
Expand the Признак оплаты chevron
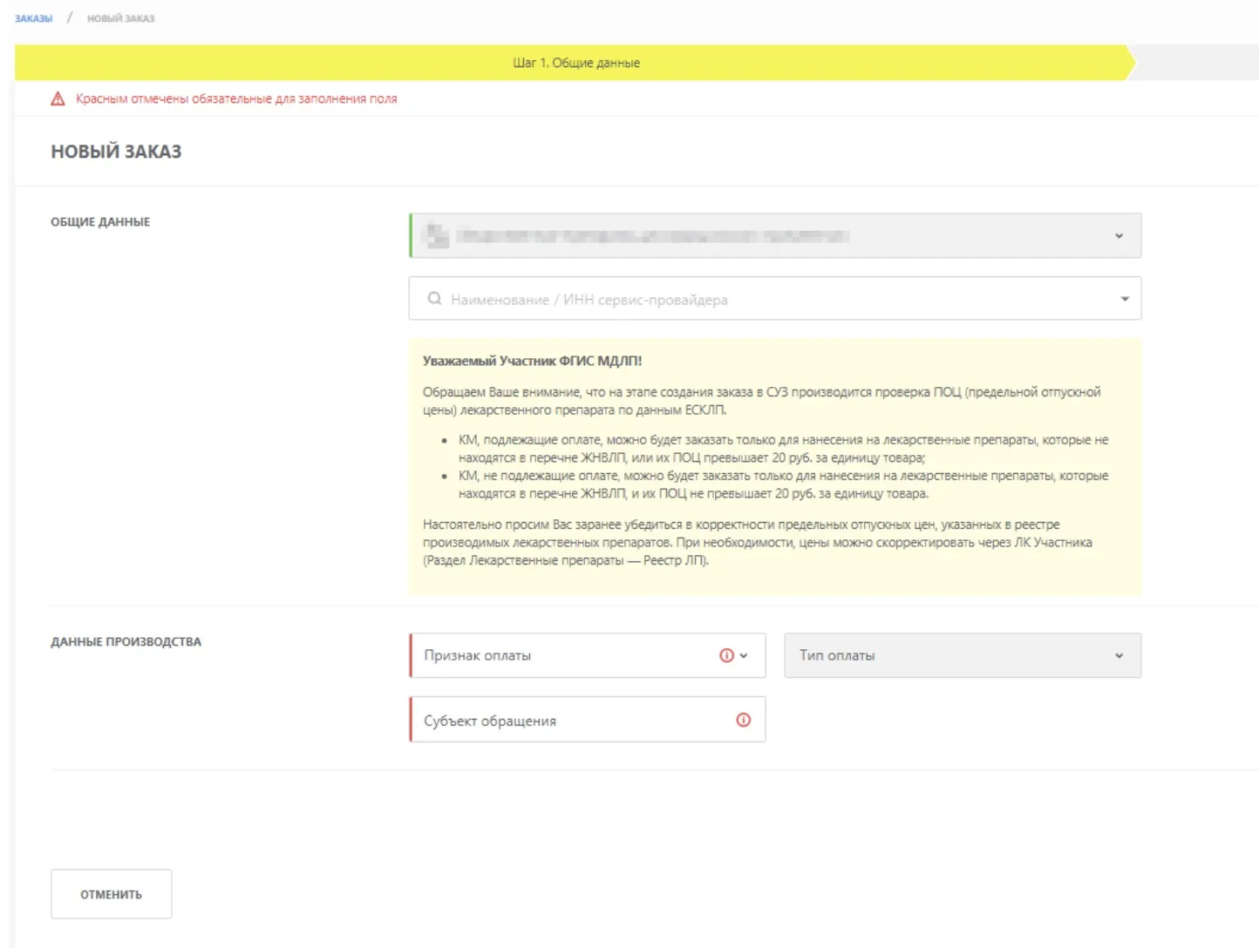[x=744, y=656]
